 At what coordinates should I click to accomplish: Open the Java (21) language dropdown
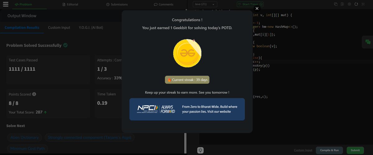tap(205, 4)
